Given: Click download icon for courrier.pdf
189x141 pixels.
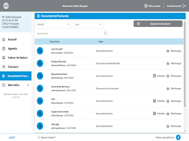Looking at the screenshot, I should tap(168, 51).
